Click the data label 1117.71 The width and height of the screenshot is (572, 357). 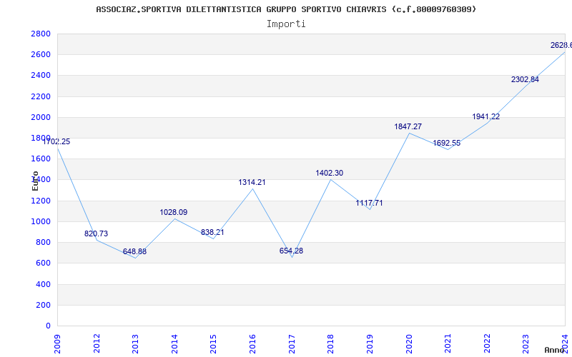point(369,203)
